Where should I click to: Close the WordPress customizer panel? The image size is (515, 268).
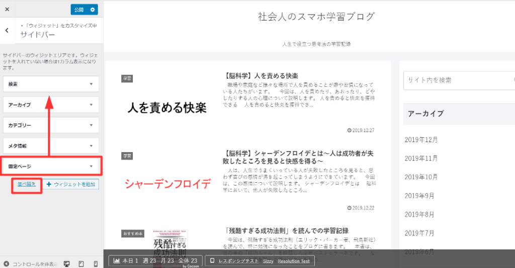[7, 9]
